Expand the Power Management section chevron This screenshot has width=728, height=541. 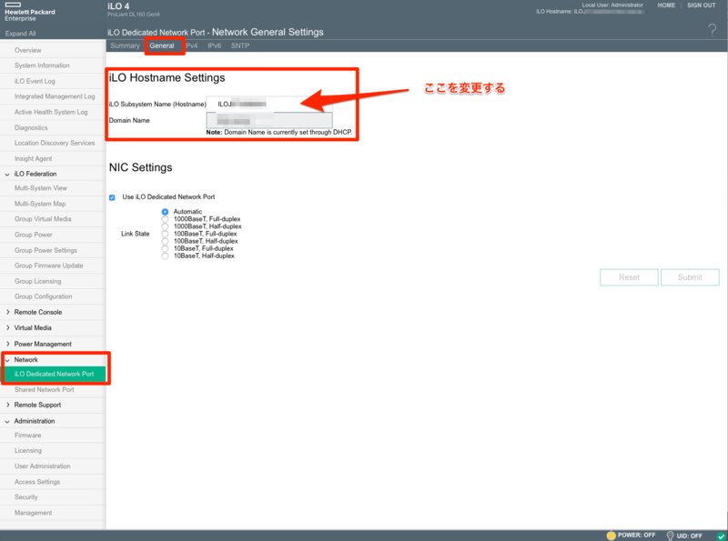tap(7, 344)
